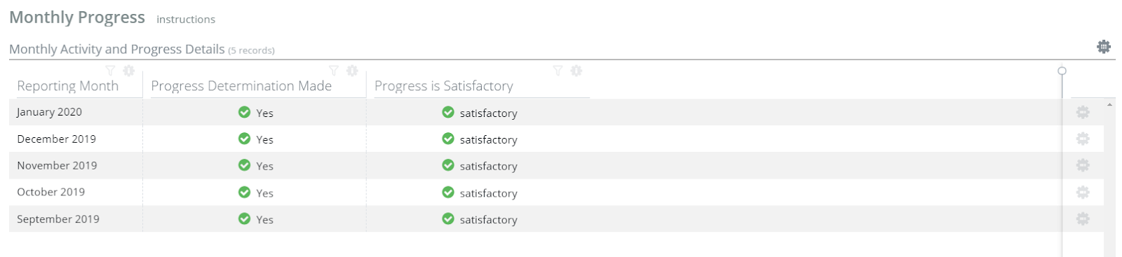Click the filter icon for Progress Determination Made
The image size is (1122, 257).
(334, 71)
